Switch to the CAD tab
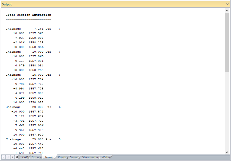The height and width of the screenshot is (161, 231). coord(25,157)
